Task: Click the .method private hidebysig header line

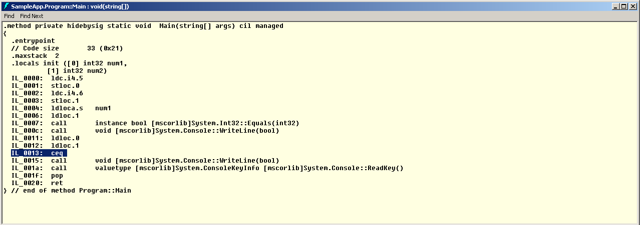Action: click(143, 26)
